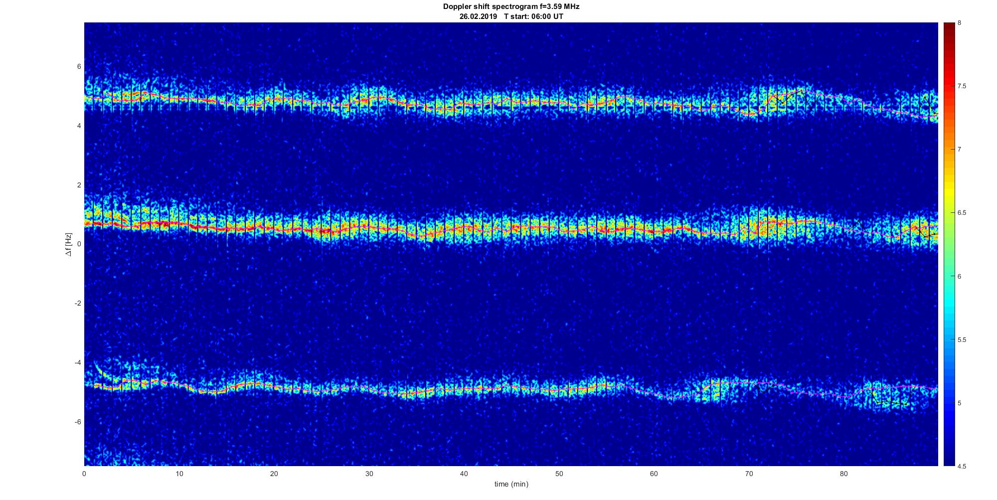Screen dimensions: 997x500
Task: Click y-axis tick label '4'
Action: [x=79, y=126]
